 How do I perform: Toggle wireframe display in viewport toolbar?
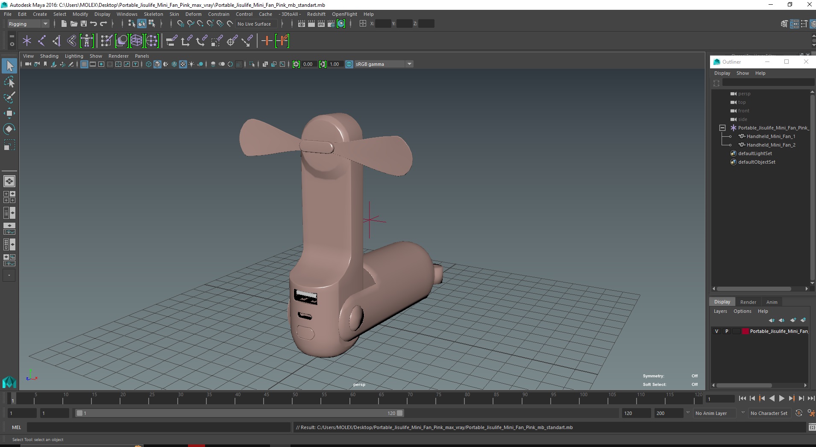coord(149,64)
